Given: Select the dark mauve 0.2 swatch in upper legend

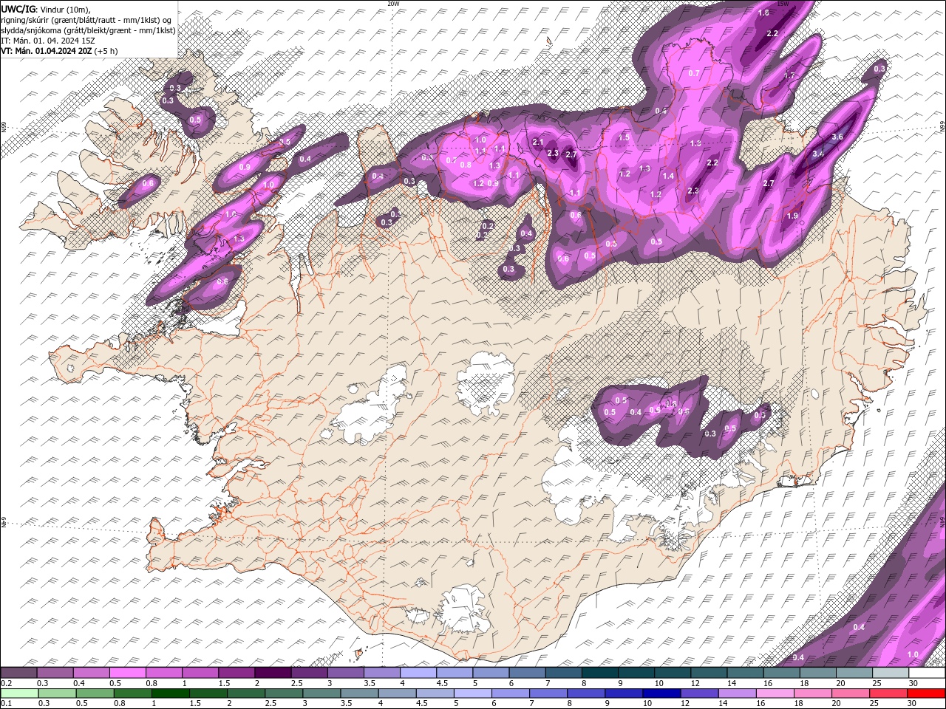Looking at the screenshot, I should (19, 673).
